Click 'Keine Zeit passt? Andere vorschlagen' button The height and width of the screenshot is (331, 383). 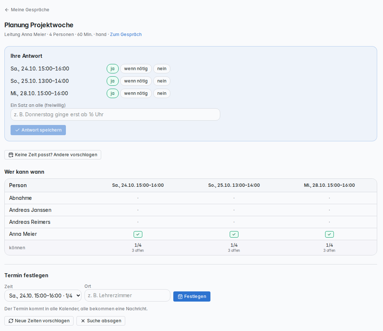click(53, 155)
